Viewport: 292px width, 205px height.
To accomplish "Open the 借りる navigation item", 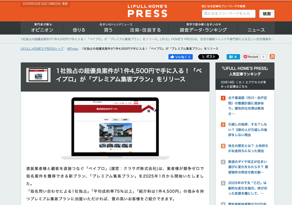I will (x=79, y=30).
